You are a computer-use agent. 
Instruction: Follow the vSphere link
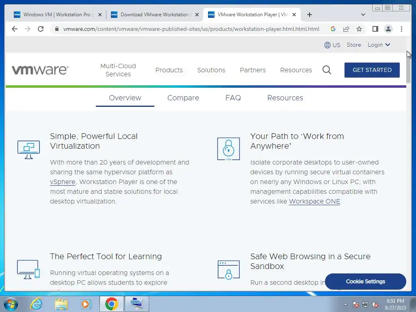point(63,182)
